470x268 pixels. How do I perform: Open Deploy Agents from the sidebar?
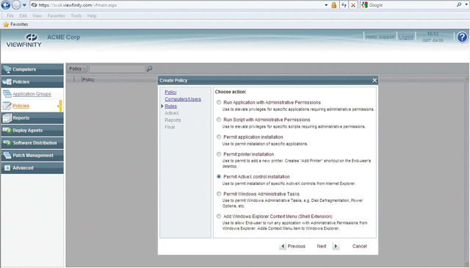pyautogui.click(x=32, y=131)
